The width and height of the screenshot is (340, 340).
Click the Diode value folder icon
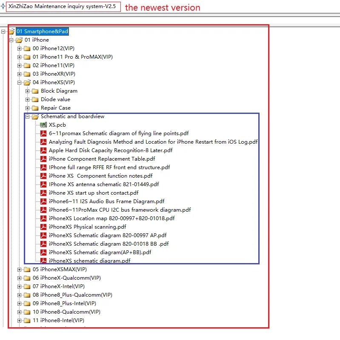(x=35, y=99)
